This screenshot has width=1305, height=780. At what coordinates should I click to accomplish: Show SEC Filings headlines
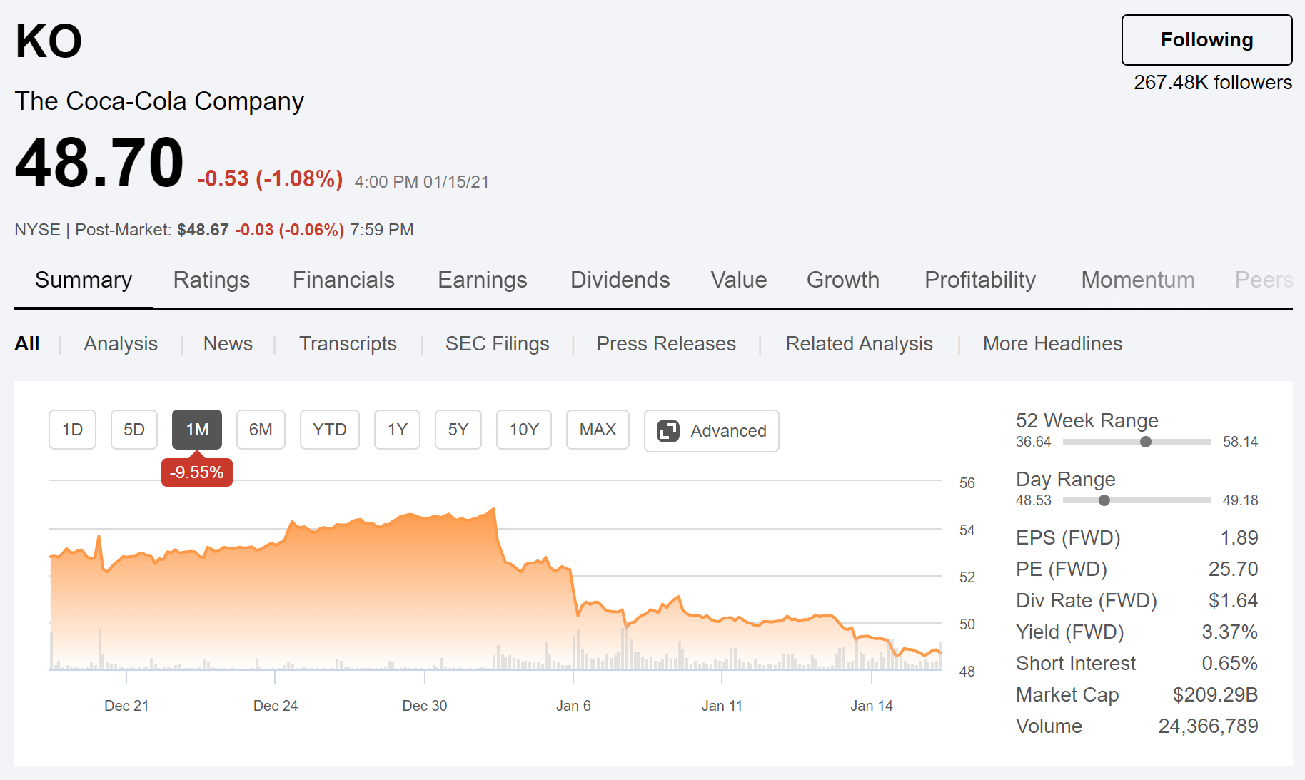(498, 344)
